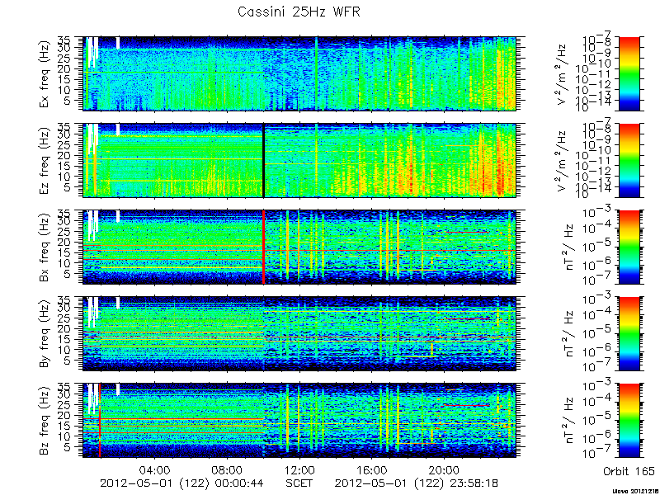This screenshot has height=495, width=660.
Task: Click the 08:00 time axis label
Action: pyautogui.click(x=228, y=469)
